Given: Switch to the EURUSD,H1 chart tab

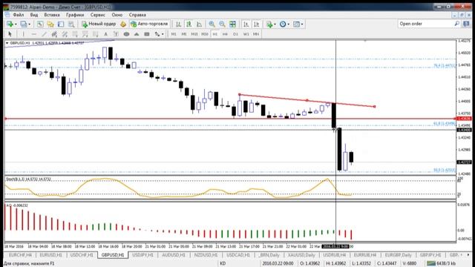Looking at the screenshot, I should click(x=50, y=255).
